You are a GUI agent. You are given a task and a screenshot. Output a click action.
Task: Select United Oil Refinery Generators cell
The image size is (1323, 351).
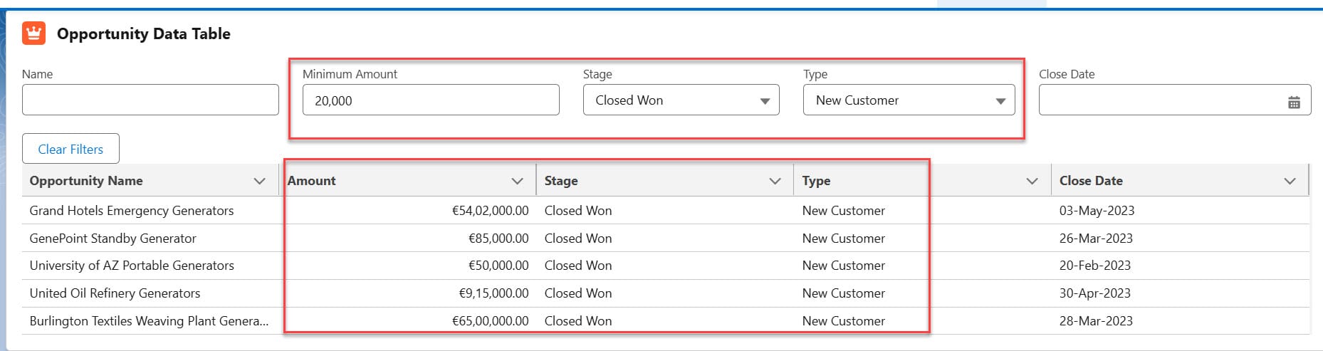[115, 293]
